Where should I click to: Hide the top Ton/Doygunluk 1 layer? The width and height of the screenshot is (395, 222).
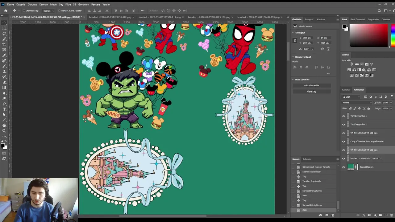point(343,116)
